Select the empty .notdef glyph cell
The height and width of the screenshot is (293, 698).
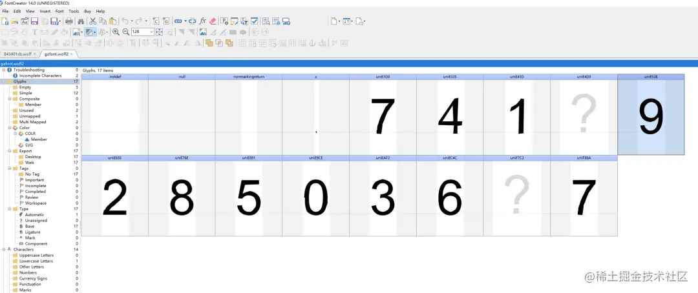click(115, 114)
